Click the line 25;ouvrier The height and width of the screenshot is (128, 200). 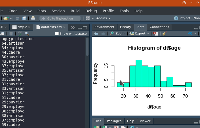pyautogui.click(x=13, y=102)
